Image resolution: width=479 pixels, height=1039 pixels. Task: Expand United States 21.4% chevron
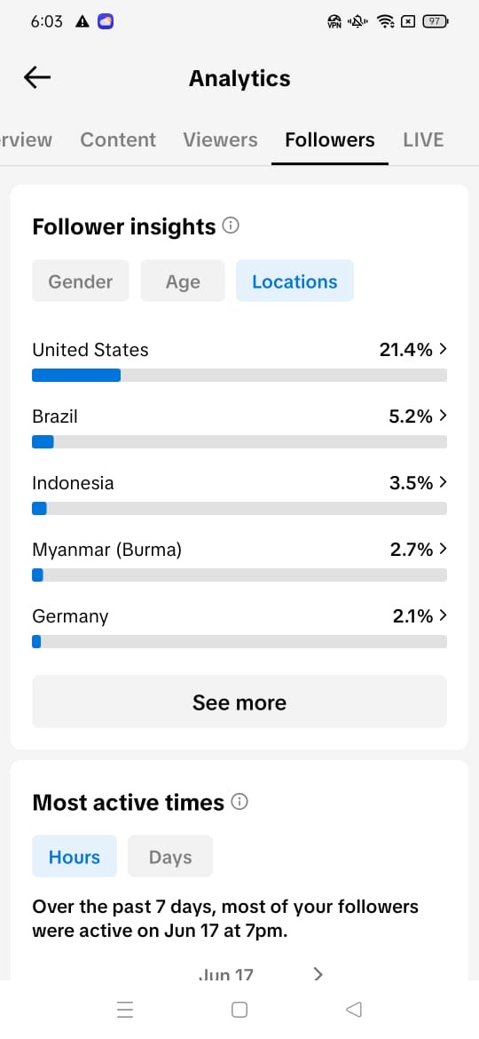[443, 349]
